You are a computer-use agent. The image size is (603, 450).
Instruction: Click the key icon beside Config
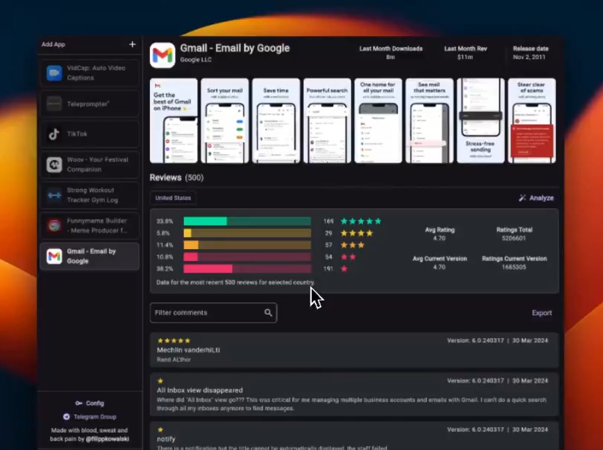point(79,403)
